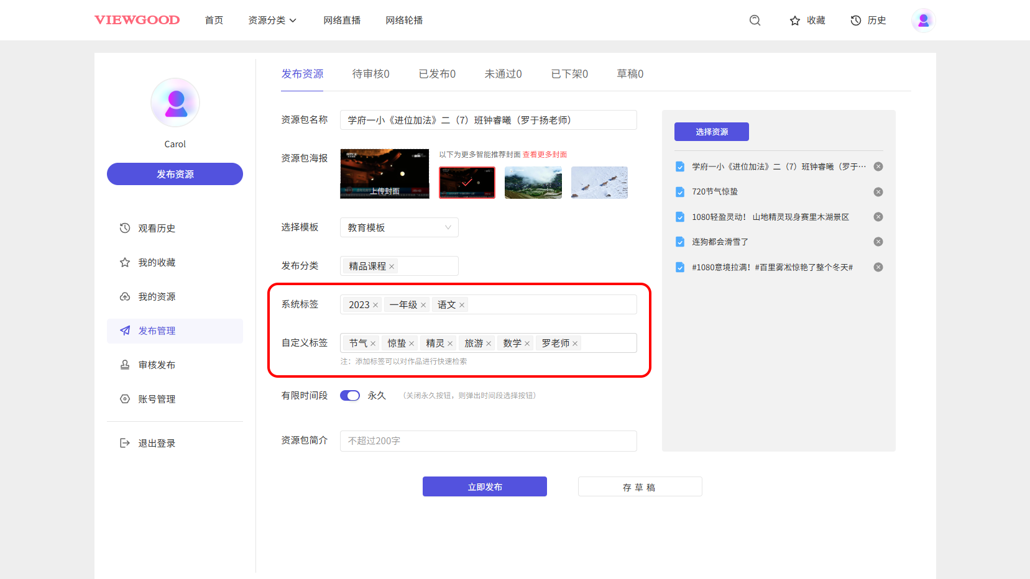Image resolution: width=1030 pixels, height=579 pixels.
Task: Remove the 节气 custom tag
Action: [x=373, y=344]
